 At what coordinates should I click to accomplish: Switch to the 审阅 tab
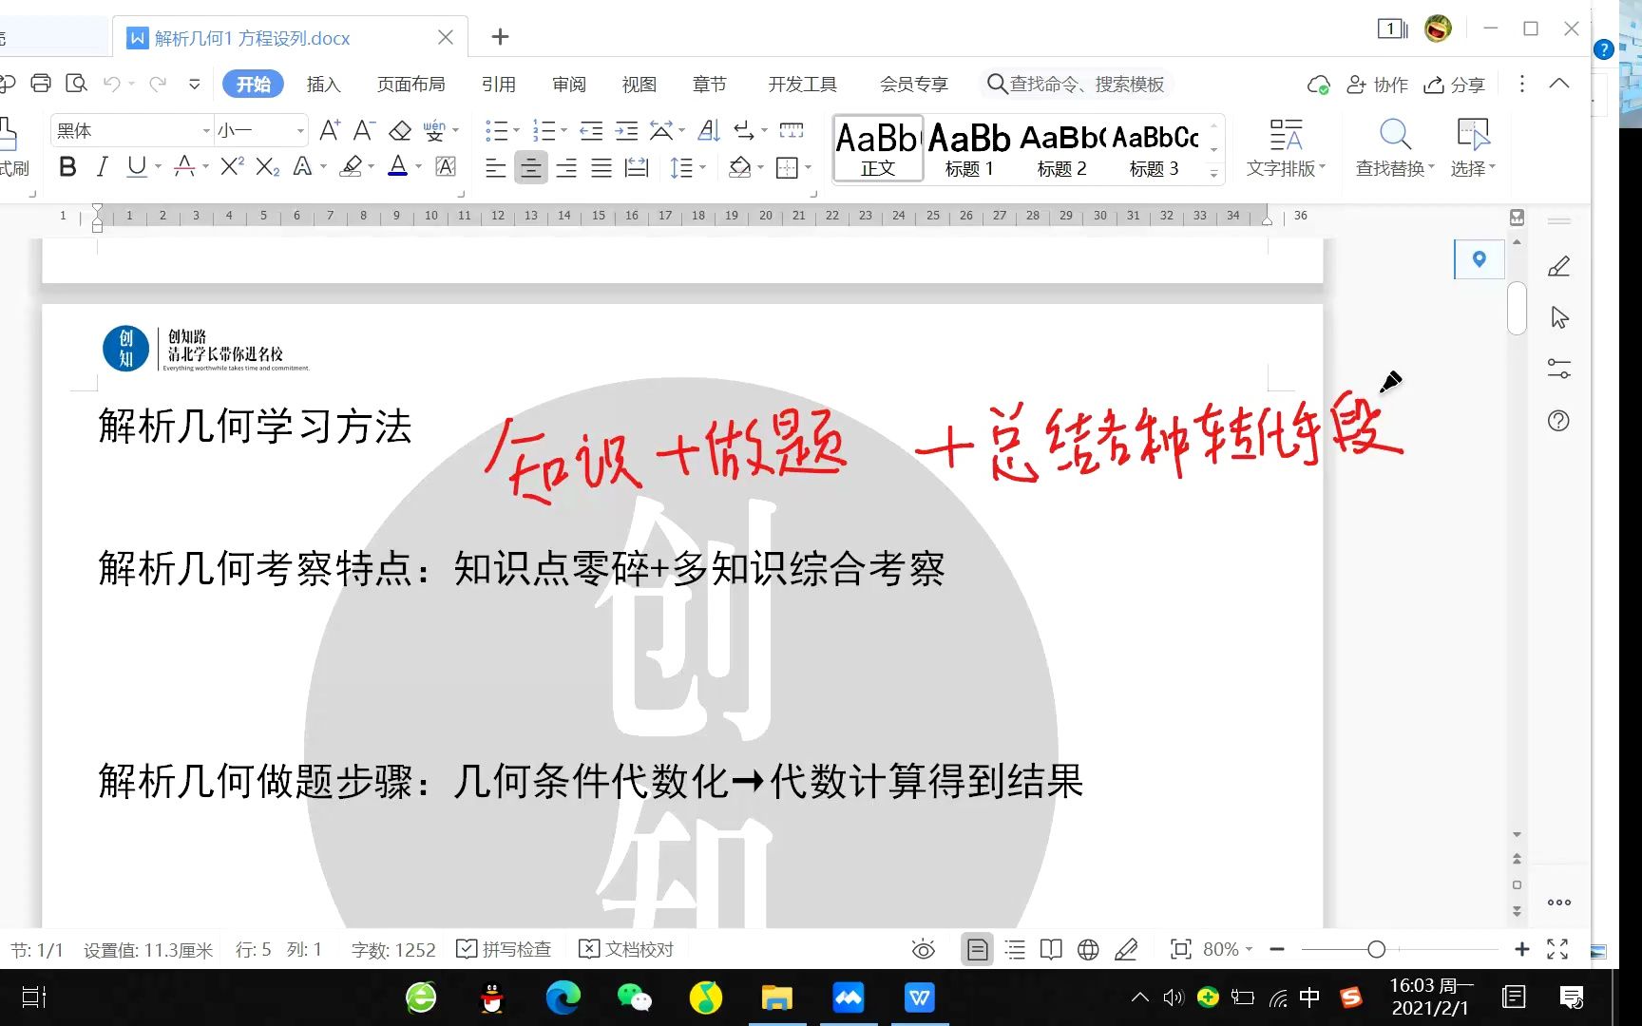pos(568,85)
